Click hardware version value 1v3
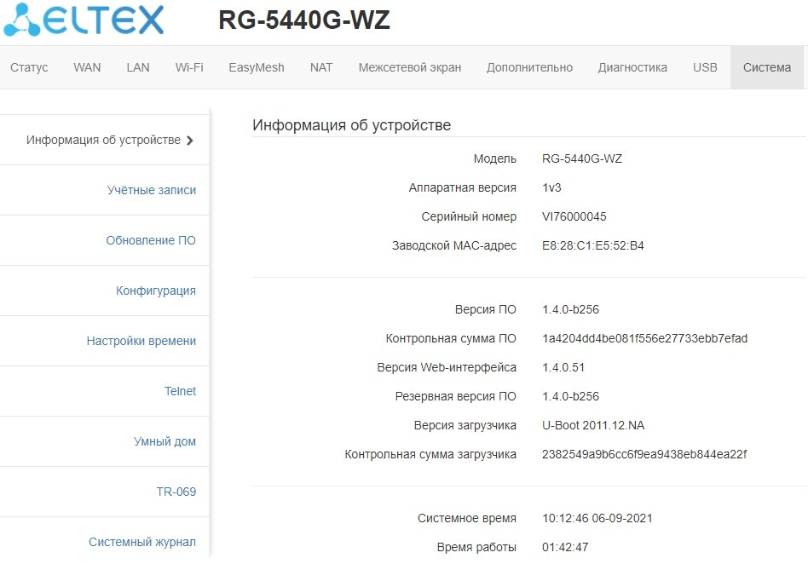The height and width of the screenshot is (564, 808). (x=551, y=187)
